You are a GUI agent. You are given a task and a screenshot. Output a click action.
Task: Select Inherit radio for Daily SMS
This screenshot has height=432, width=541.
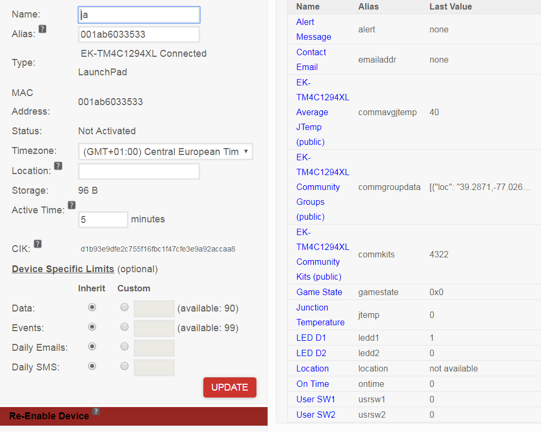(x=92, y=366)
